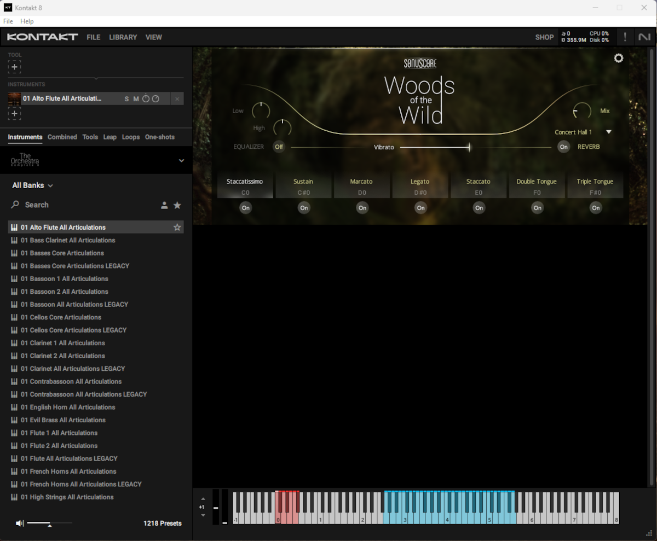Select the Marcato D0 articulation
The width and height of the screenshot is (657, 541).
pos(362,186)
